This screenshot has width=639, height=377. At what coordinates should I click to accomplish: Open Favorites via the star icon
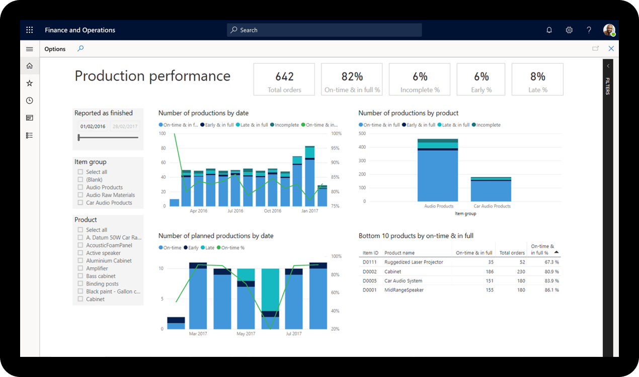(29, 82)
